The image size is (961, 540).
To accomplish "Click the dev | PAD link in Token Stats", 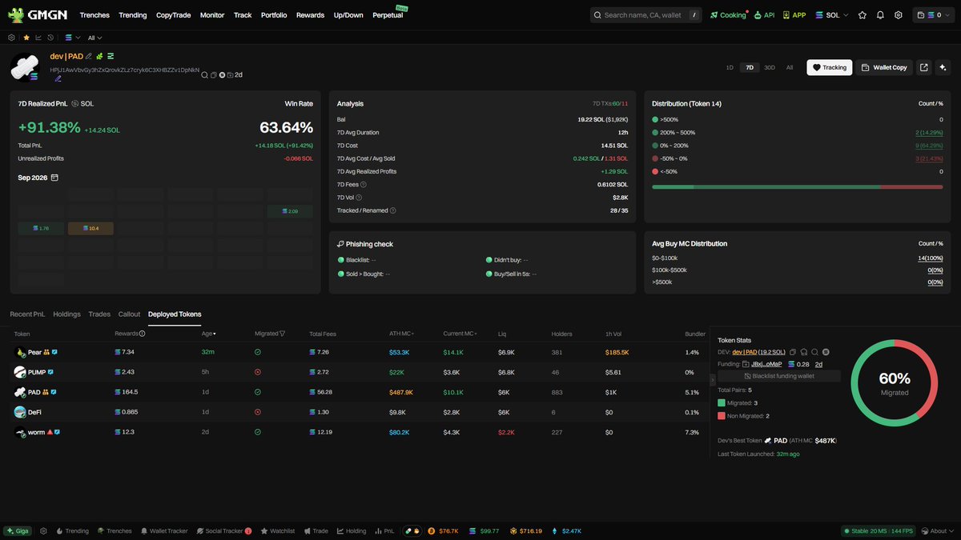I will 745,352.
